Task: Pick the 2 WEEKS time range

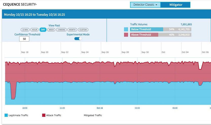Action: coord(61,30)
